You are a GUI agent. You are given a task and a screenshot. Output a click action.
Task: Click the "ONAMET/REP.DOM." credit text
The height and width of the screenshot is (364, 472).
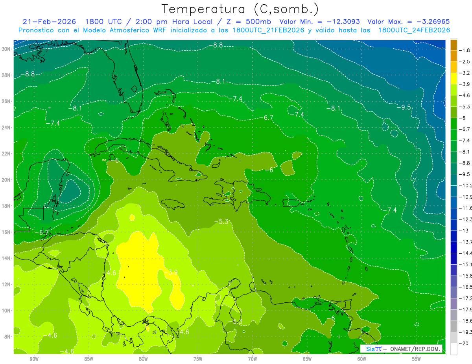[414, 349]
